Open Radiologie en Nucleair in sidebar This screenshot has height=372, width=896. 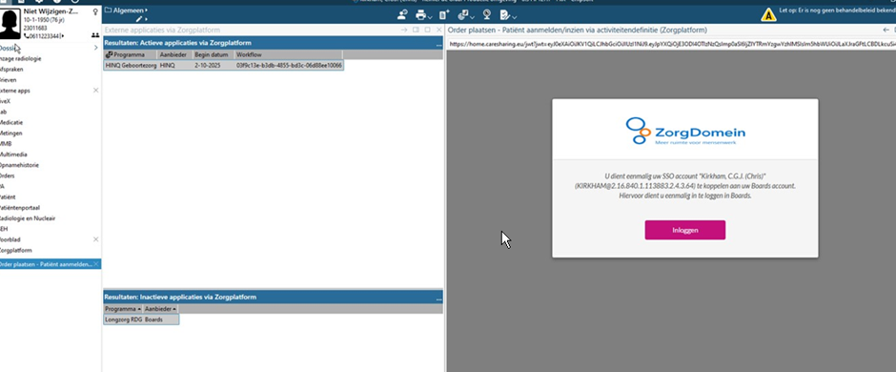pyautogui.click(x=28, y=218)
